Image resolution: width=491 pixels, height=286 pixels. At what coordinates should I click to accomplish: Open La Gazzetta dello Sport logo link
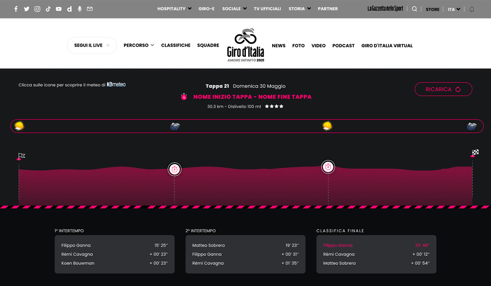coord(385,9)
